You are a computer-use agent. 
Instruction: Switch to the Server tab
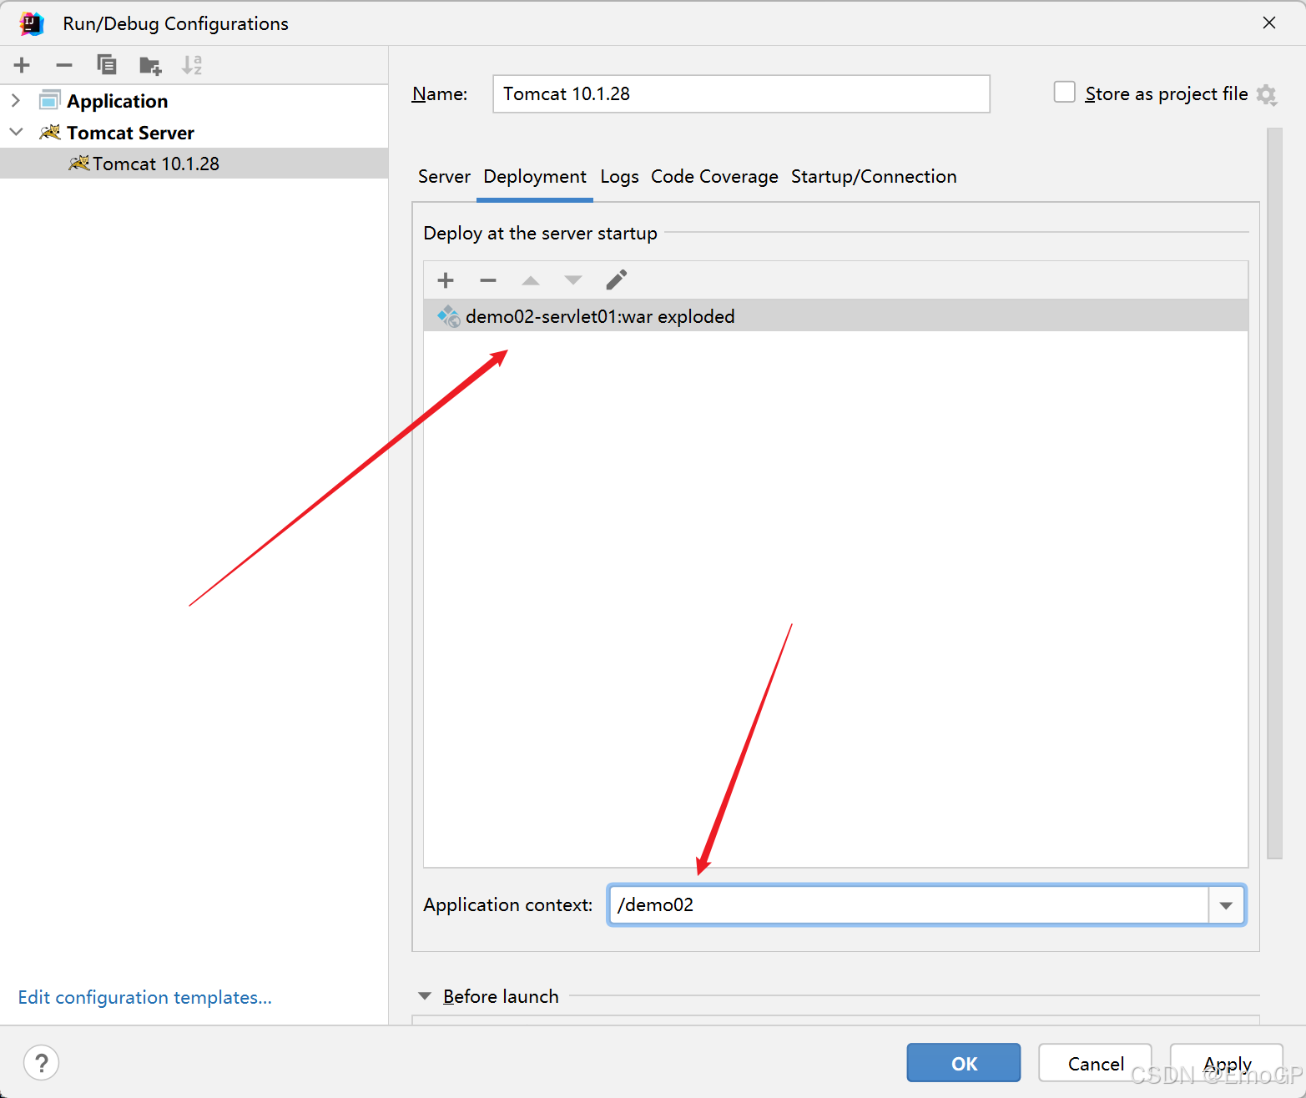point(444,177)
